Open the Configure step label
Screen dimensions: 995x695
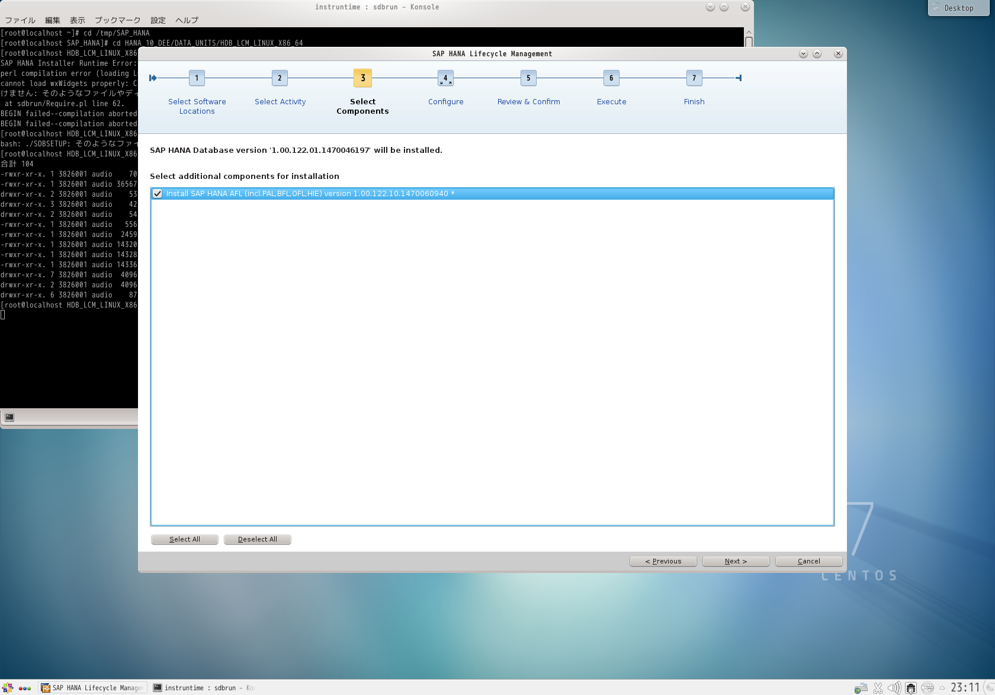pyautogui.click(x=446, y=101)
